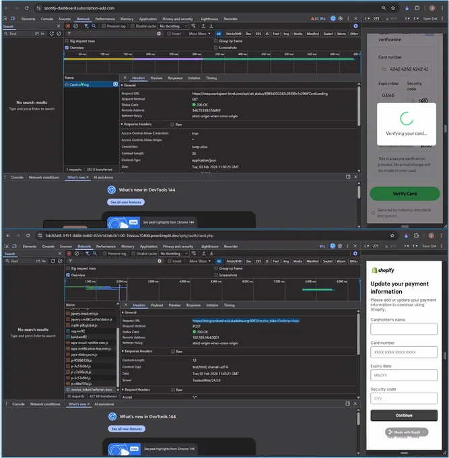This screenshot has width=449, height=458.
Task: Click the Made with Replit badge
Action: [407, 432]
